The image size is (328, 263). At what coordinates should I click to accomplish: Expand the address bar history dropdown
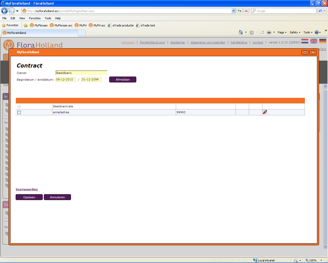(233, 11)
